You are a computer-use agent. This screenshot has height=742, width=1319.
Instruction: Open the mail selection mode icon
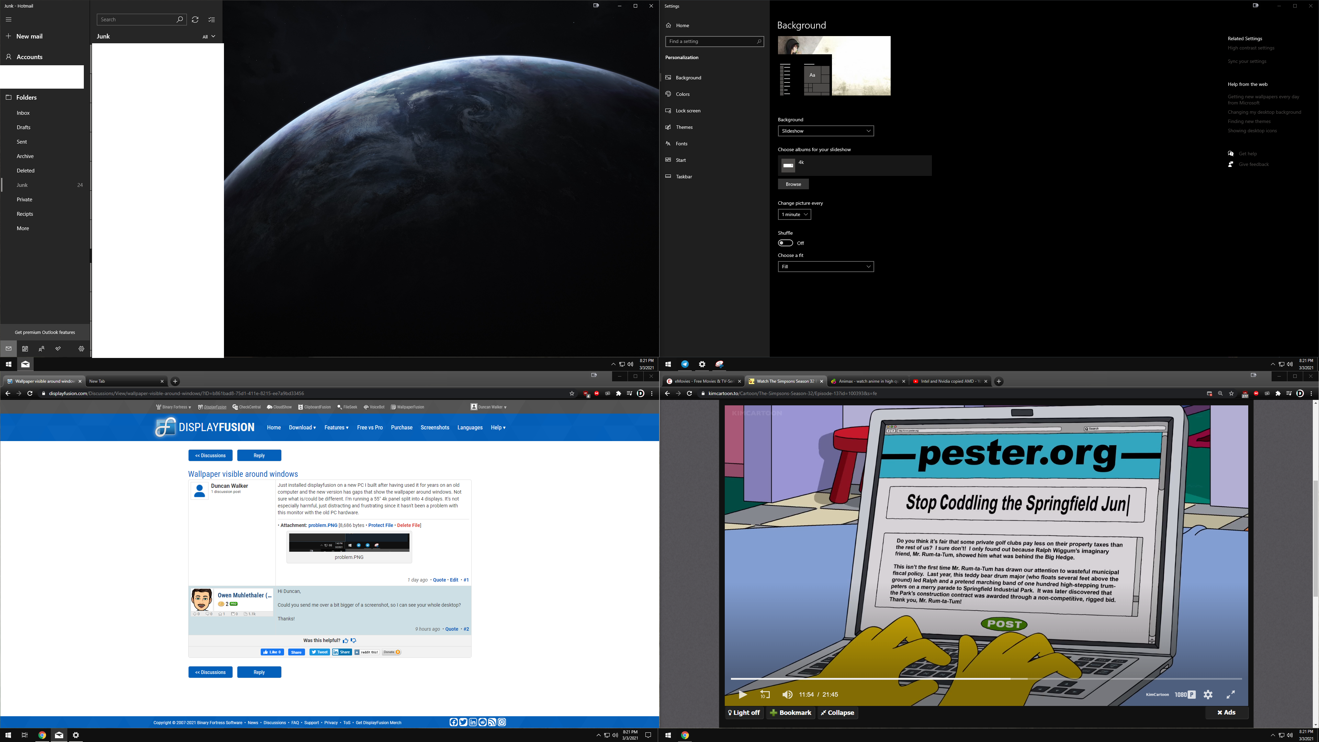pos(212,20)
